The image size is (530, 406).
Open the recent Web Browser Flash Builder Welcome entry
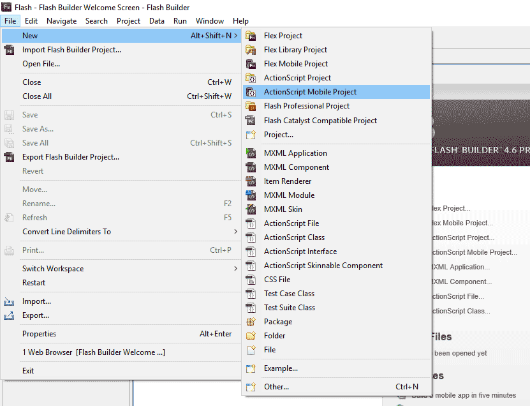tap(93, 352)
